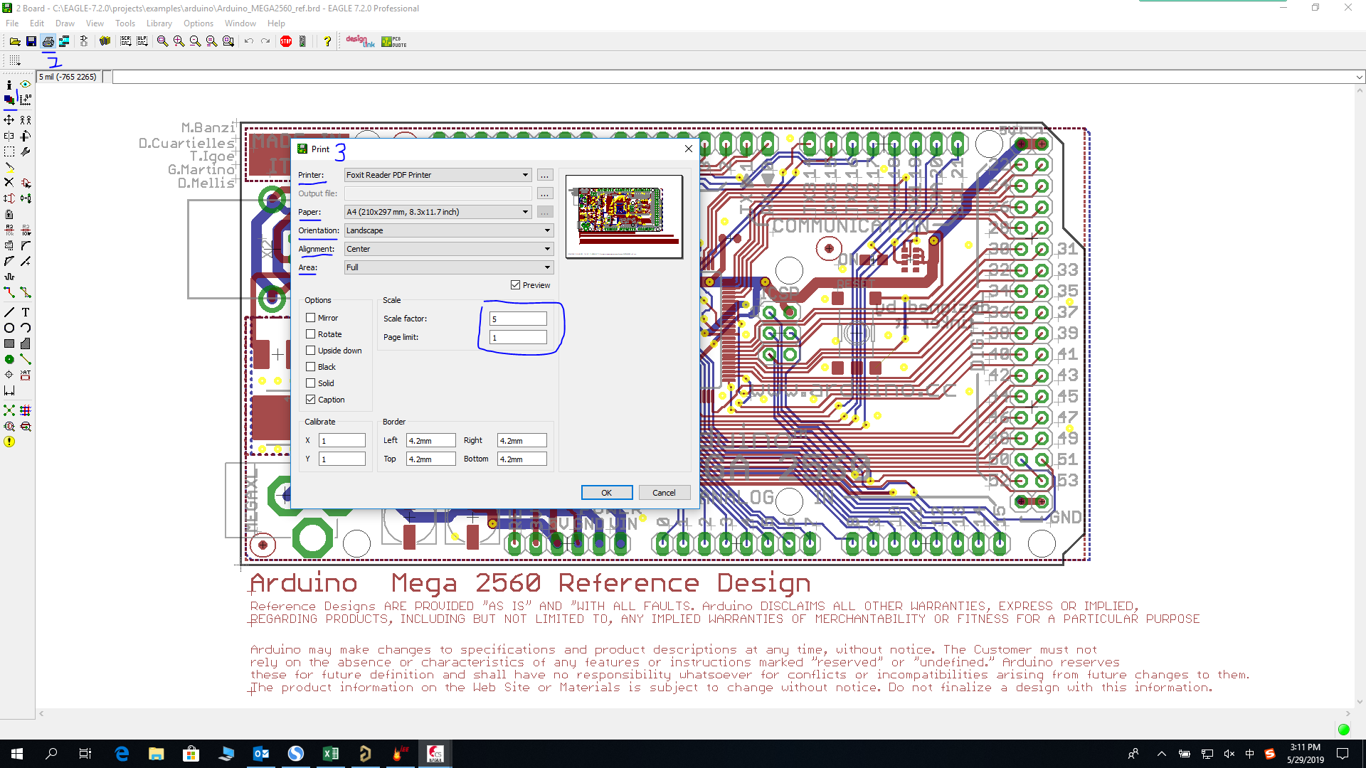
Task: Uncheck the Caption option
Action: click(x=311, y=400)
